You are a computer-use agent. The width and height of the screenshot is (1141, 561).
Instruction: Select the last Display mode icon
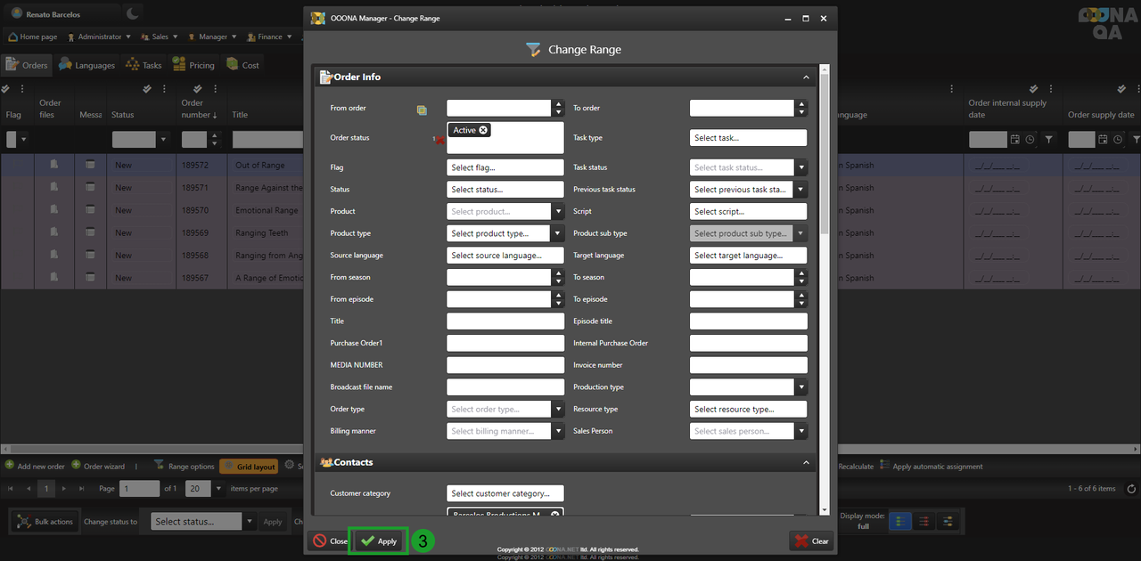pyautogui.click(x=948, y=522)
